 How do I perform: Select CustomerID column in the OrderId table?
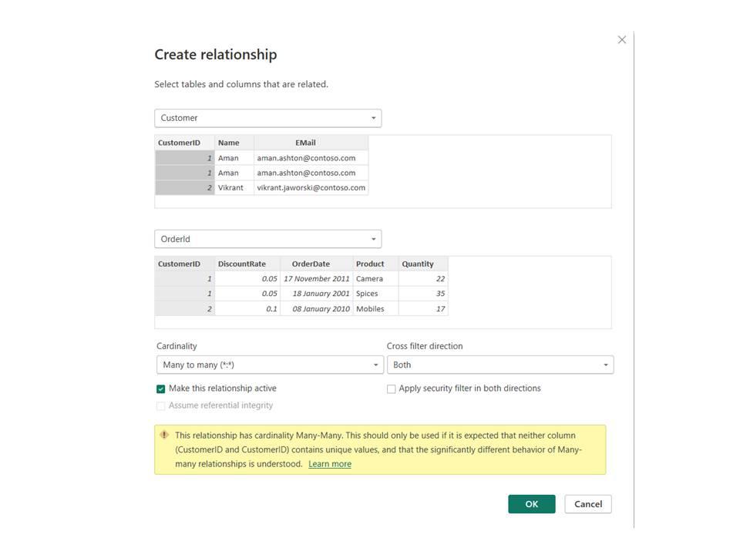pyautogui.click(x=179, y=264)
